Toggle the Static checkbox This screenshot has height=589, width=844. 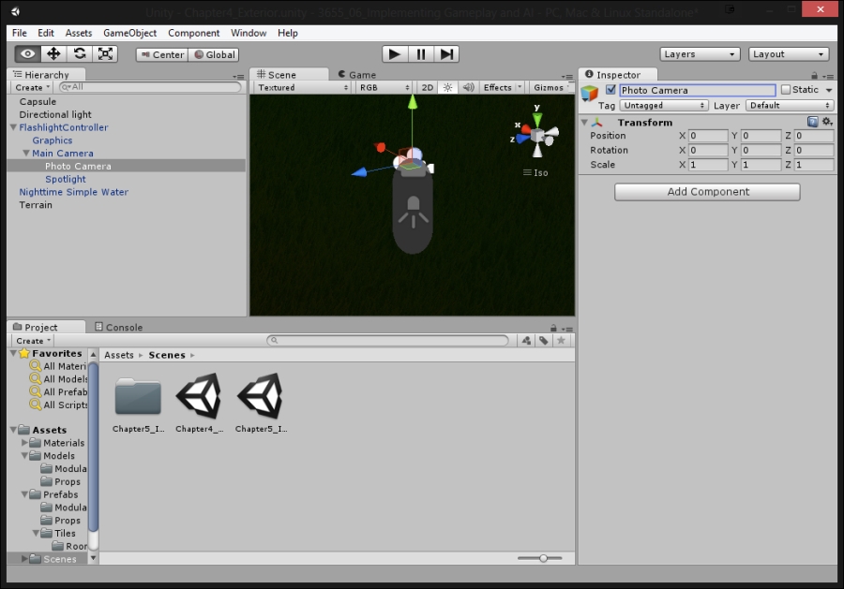pos(786,90)
